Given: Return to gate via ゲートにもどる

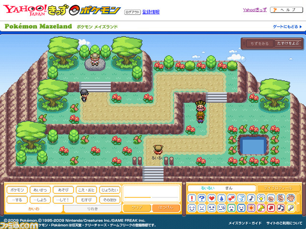Looking at the screenshot, I should [287, 27].
